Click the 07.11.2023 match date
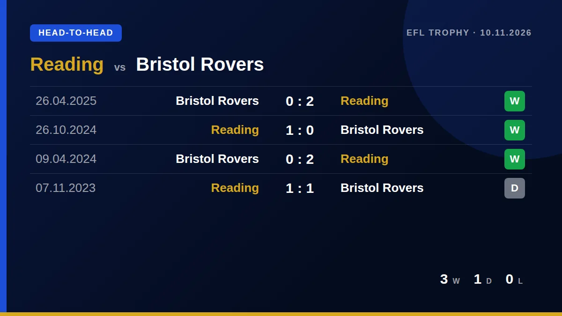Viewport: 562px width, 316px height. click(x=66, y=188)
